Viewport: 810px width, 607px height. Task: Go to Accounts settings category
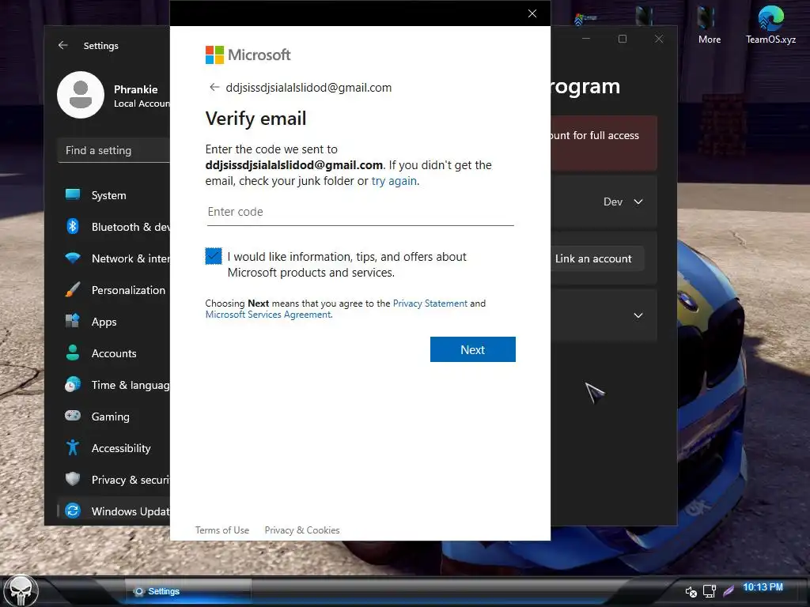114,353
